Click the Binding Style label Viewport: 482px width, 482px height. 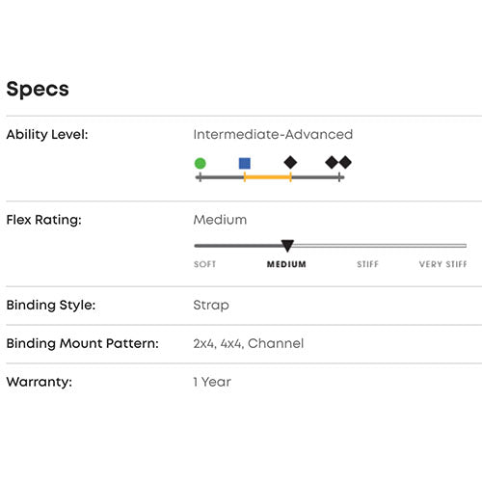pyautogui.click(x=51, y=305)
